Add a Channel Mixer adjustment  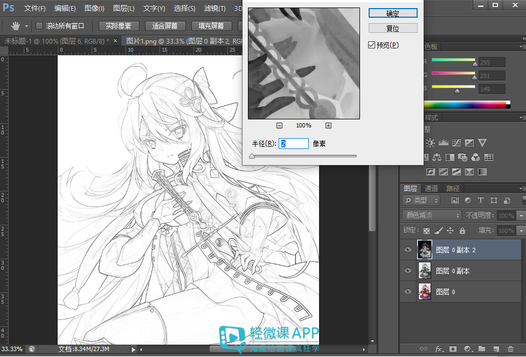[476, 157]
